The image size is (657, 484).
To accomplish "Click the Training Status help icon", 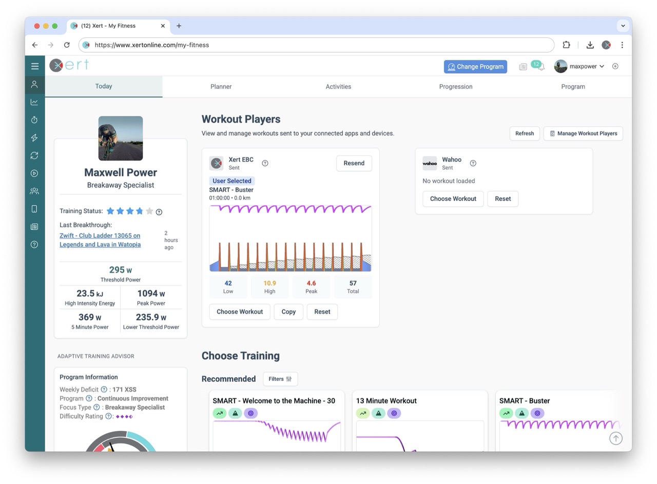I will coord(159,212).
